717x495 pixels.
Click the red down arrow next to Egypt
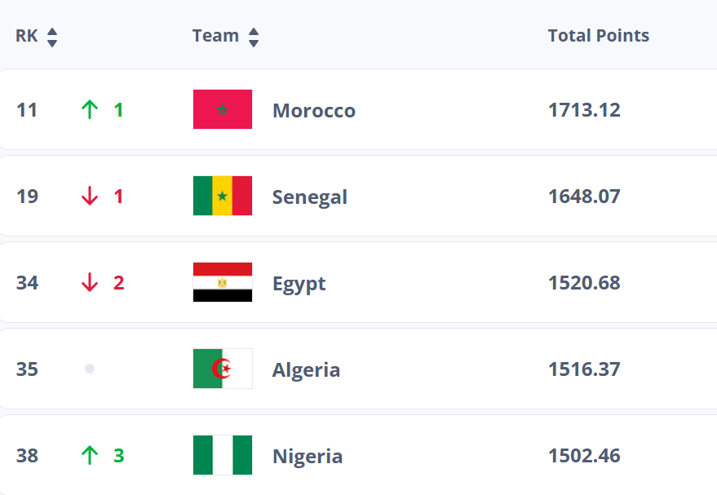coord(90,282)
